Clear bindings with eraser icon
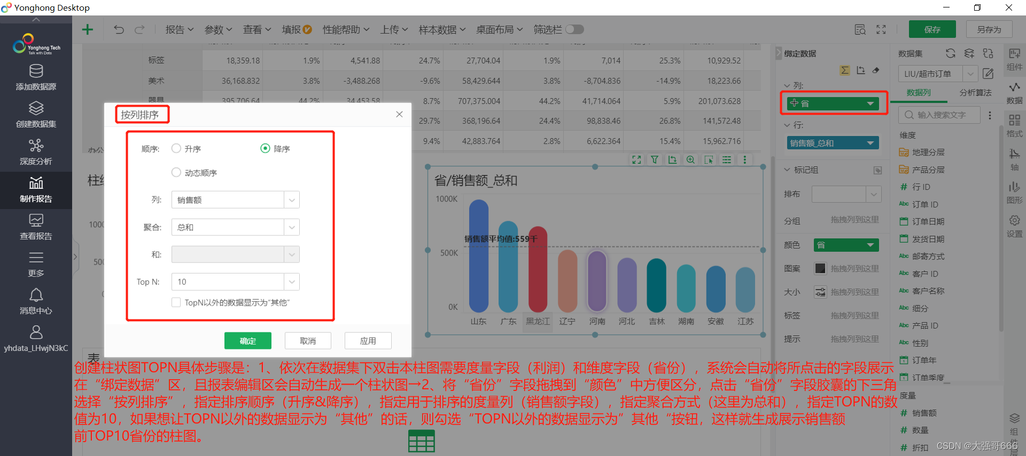 pos(876,70)
